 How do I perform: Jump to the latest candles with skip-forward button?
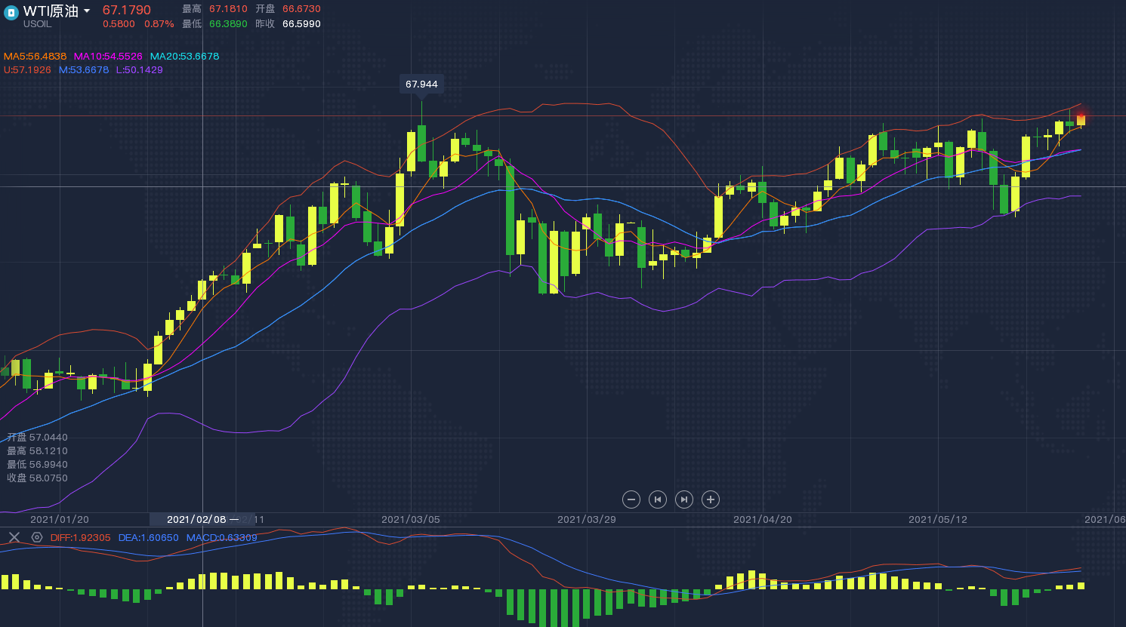click(x=684, y=499)
